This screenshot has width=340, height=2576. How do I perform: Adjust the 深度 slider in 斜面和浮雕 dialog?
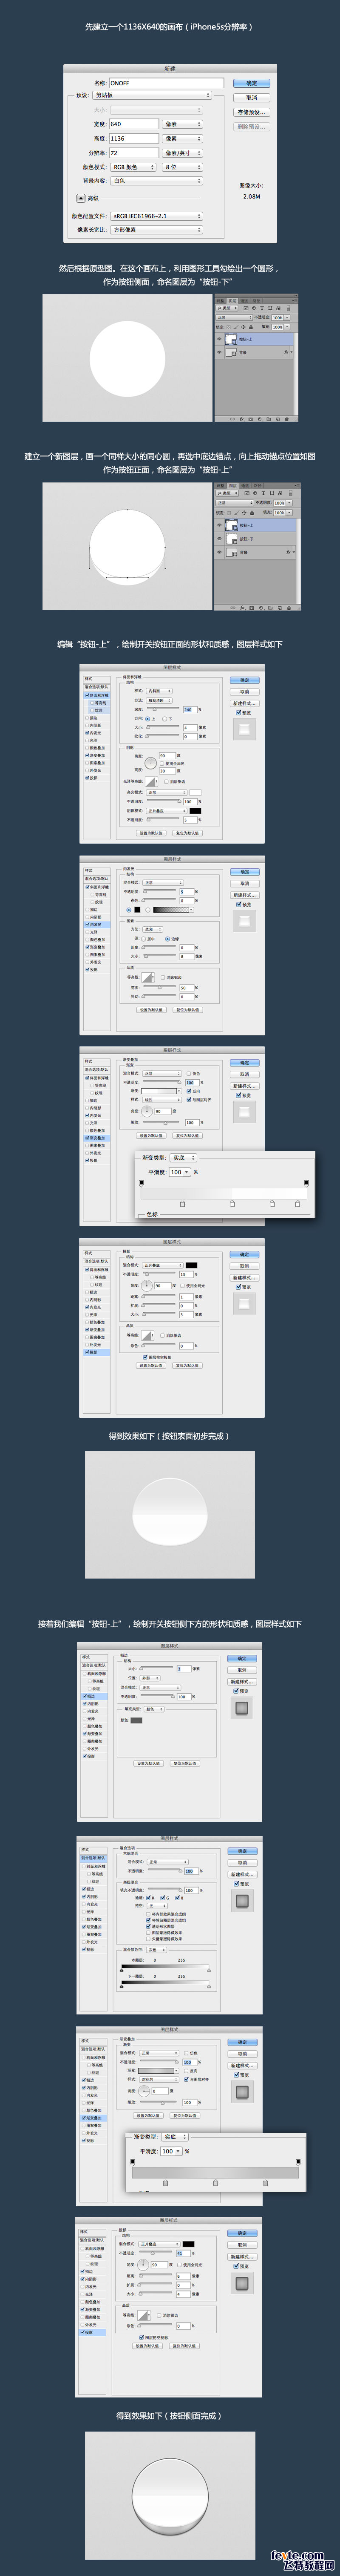(164, 709)
